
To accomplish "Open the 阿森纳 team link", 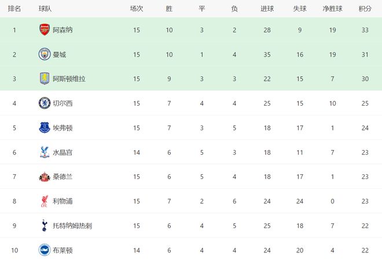I will (63, 29).
